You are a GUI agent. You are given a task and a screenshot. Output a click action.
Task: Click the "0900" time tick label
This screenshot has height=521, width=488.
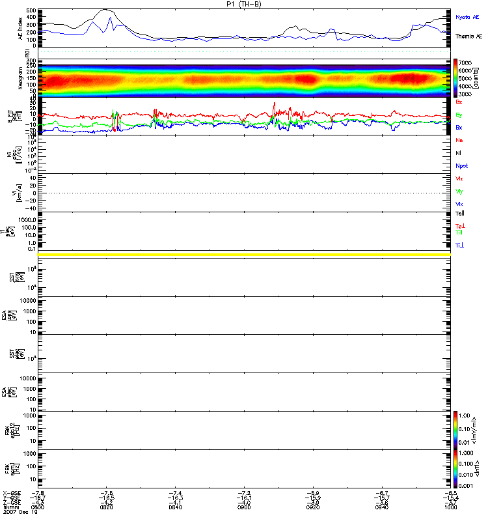[x=244, y=507]
